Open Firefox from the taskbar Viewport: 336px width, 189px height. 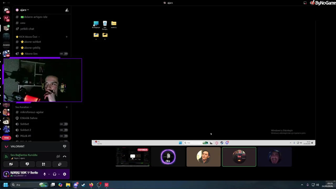[91, 185]
